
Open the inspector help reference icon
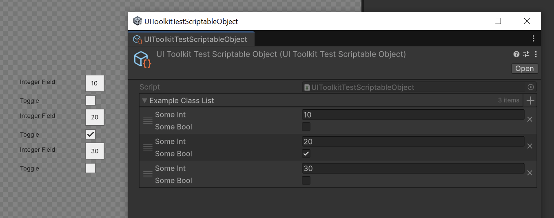click(516, 54)
